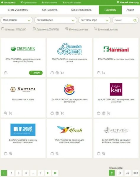Switch to the Акции tab
Image resolution: width=140 pixels, height=177 pixels.
point(130,10)
